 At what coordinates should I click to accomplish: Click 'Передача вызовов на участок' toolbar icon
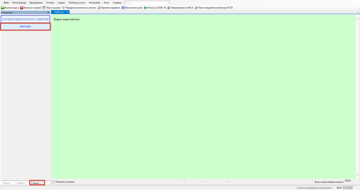click(64, 8)
